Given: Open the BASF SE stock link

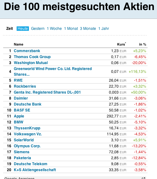Looking at the screenshot, I should 22,110.
